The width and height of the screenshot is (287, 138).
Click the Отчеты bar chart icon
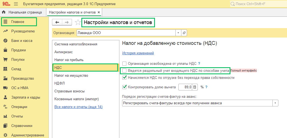coord(5,116)
